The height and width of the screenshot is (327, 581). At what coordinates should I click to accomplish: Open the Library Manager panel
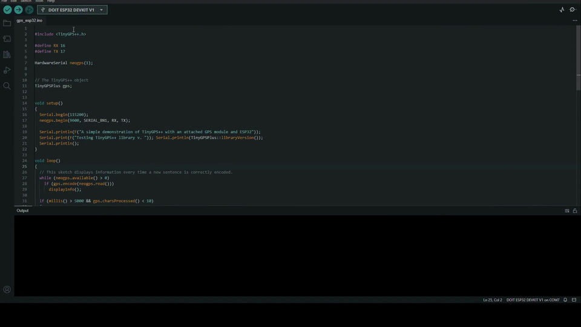point(7,54)
